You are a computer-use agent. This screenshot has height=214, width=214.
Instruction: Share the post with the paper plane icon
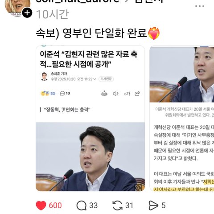tap(153, 206)
